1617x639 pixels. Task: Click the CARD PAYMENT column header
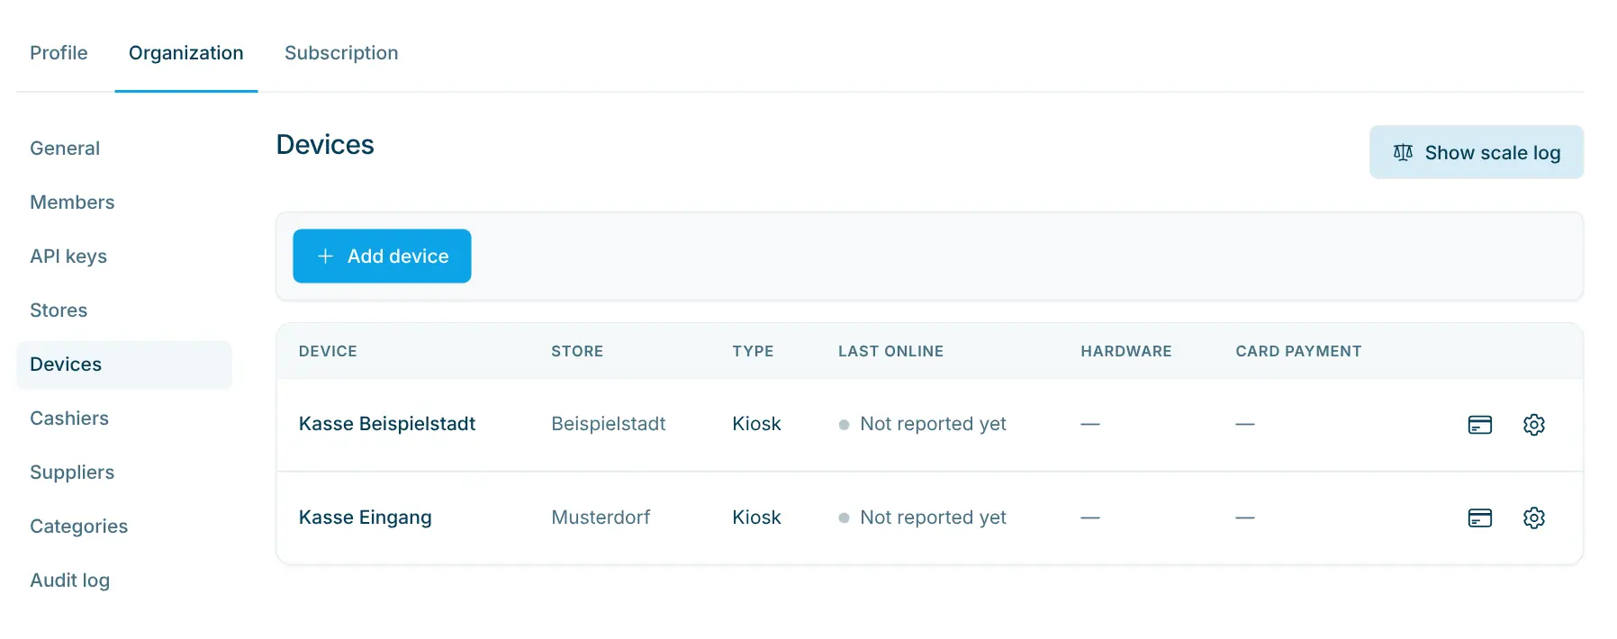click(x=1298, y=351)
